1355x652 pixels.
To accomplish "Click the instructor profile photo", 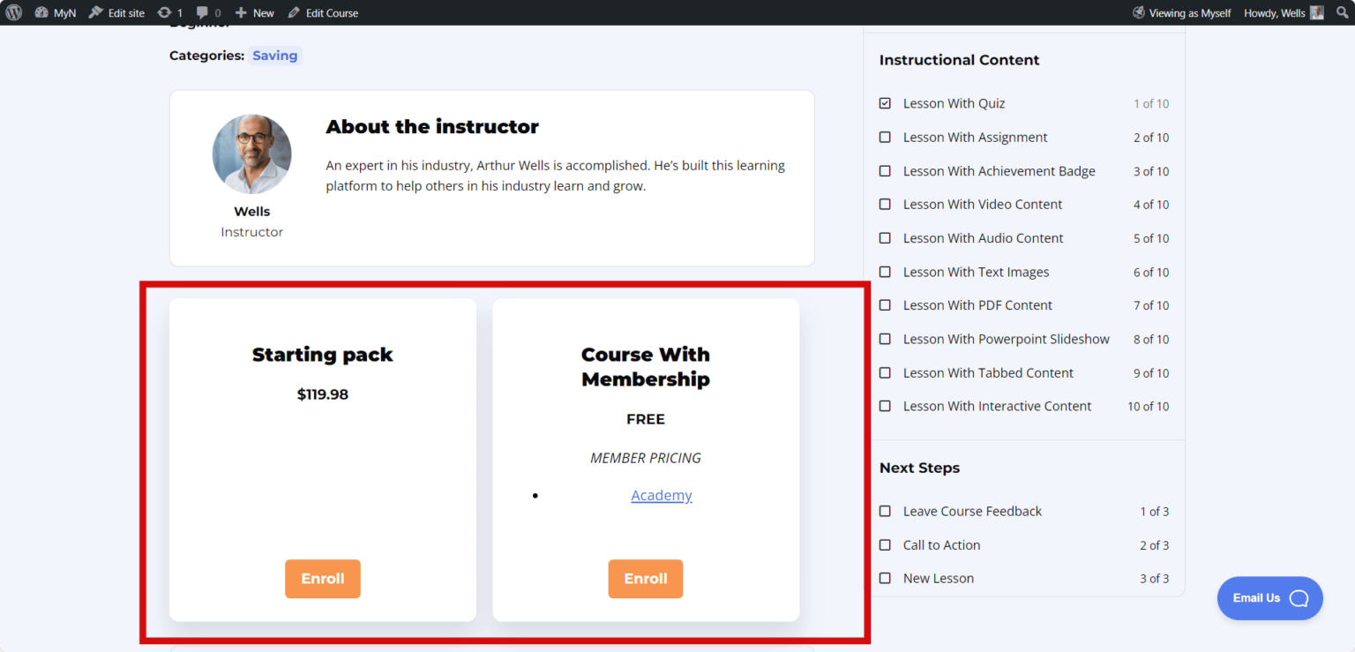I will pyautogui.click(x=251, y=154).
